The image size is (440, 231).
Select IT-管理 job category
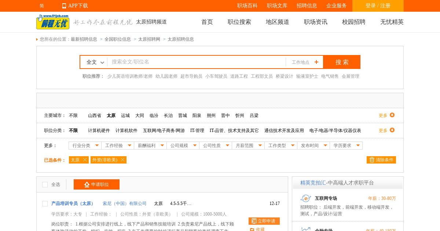point(197,131)
